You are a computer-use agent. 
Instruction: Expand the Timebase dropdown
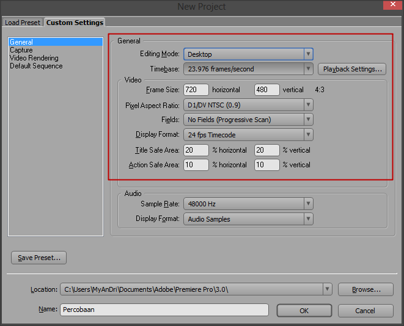coord(248,69)
